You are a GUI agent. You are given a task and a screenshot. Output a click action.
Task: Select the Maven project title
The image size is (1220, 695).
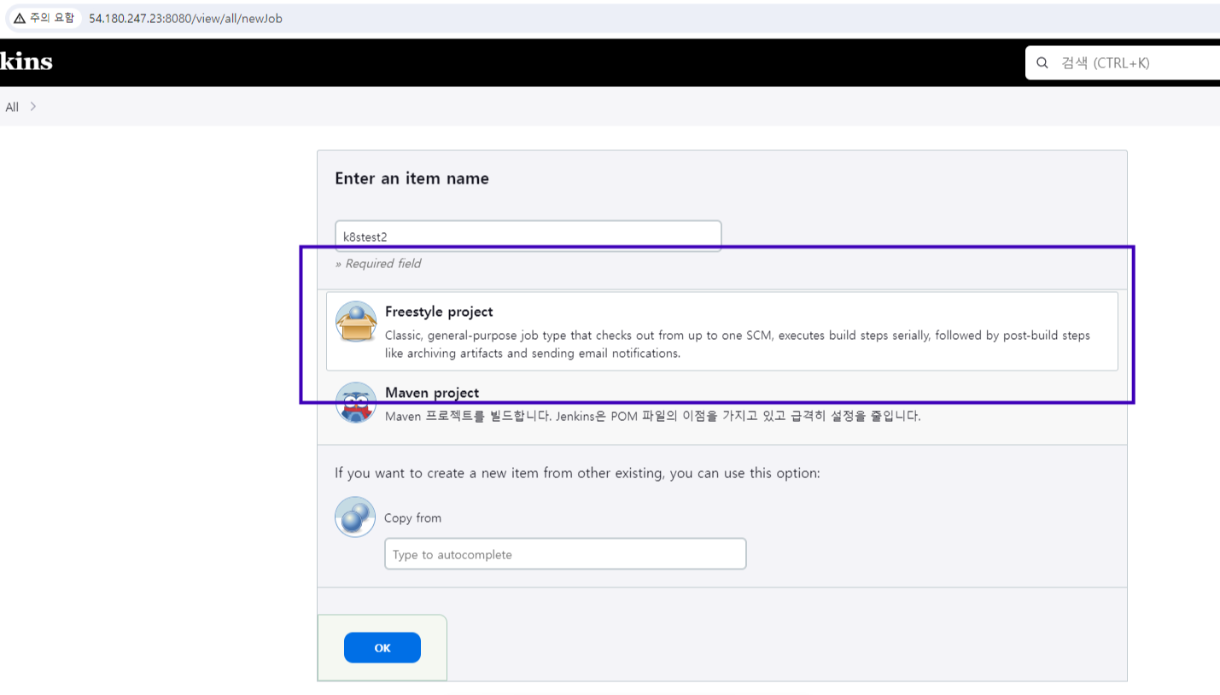point(432,393)
